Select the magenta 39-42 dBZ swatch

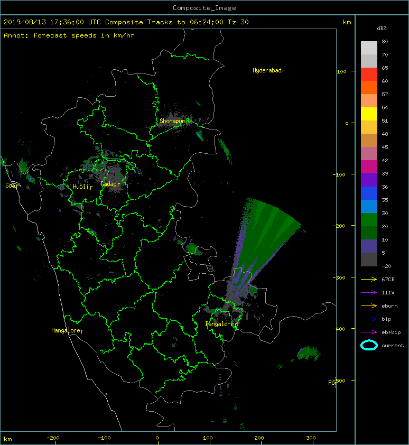(369, 166)
